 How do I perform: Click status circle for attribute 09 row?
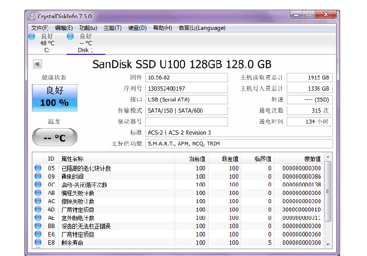[38, 176]
